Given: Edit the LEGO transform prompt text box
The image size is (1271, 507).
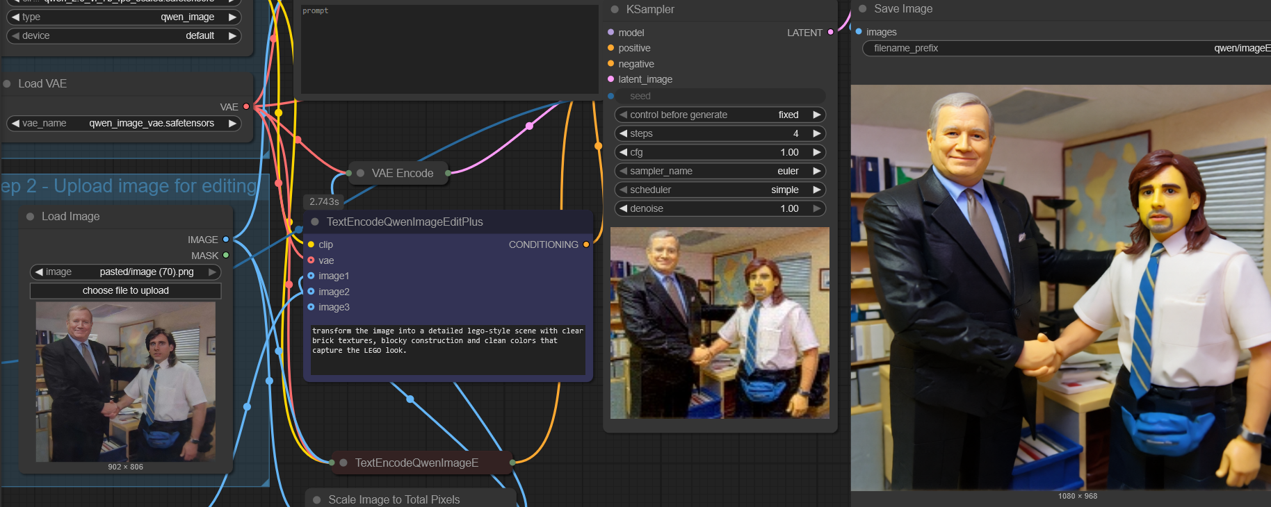Looking at the screenshot, I should (x=448, y=349).
